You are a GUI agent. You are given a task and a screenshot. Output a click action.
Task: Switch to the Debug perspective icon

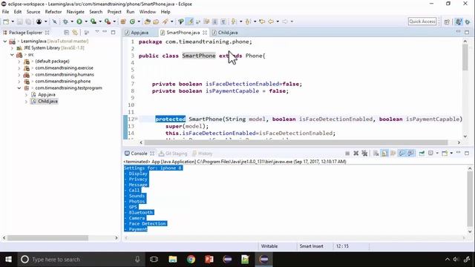[x=468, y=22]
